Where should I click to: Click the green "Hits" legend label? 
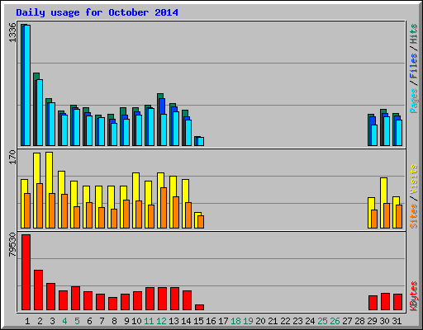click(x=414, y=34)
